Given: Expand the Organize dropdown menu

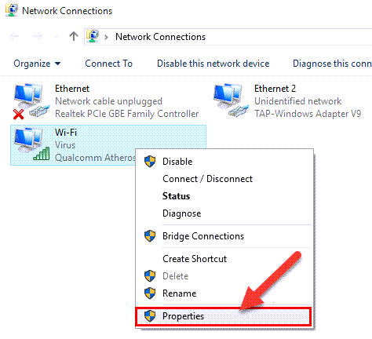Looking at the screenshot, I should point(37,64).
